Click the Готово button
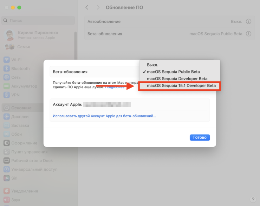The height and width of the screenshot is (206, 260). (200, 137)
